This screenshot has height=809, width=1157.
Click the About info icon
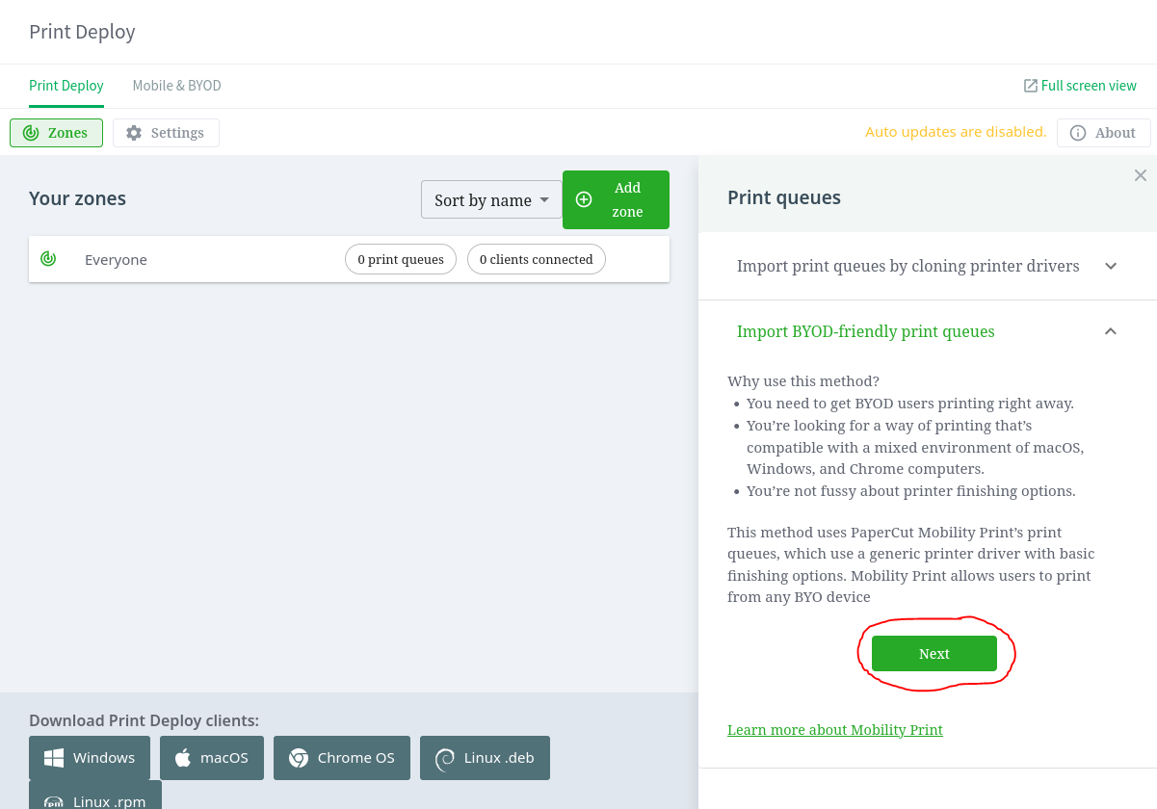coord(1078,133)
